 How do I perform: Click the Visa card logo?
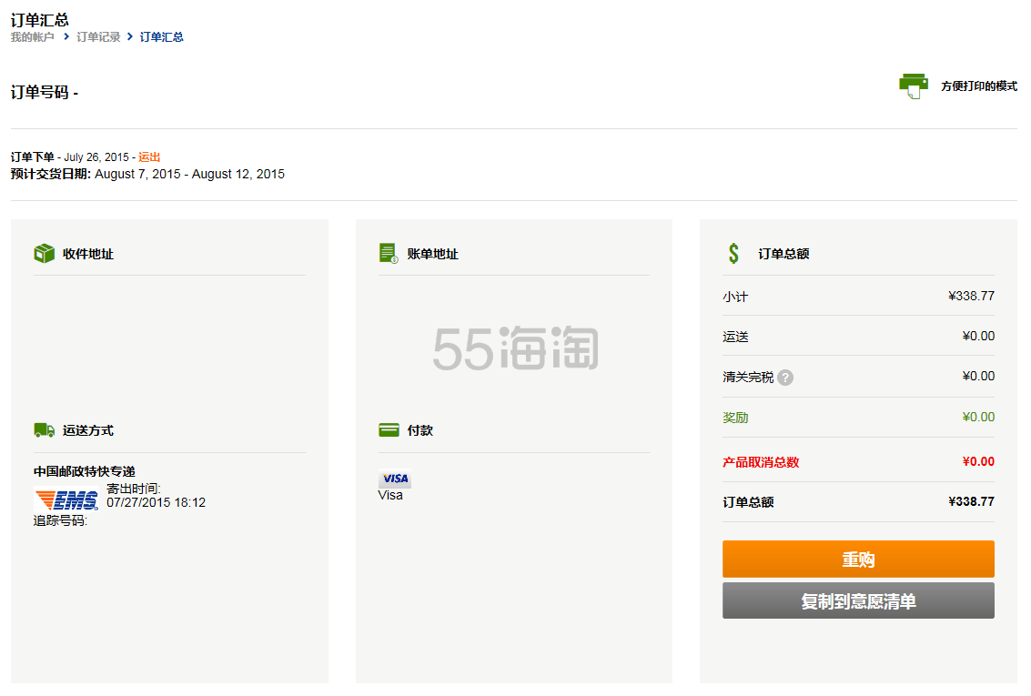pyautogui.click(x=395, y=479)
